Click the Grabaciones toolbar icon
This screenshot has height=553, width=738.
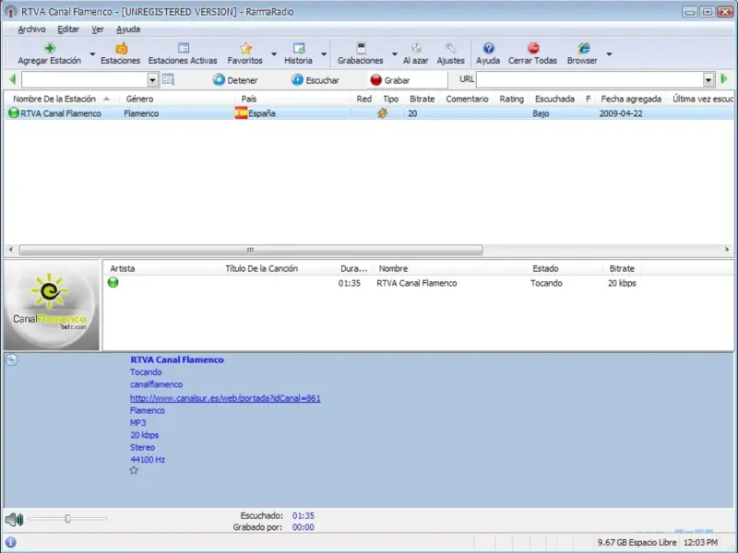point(361,49)
